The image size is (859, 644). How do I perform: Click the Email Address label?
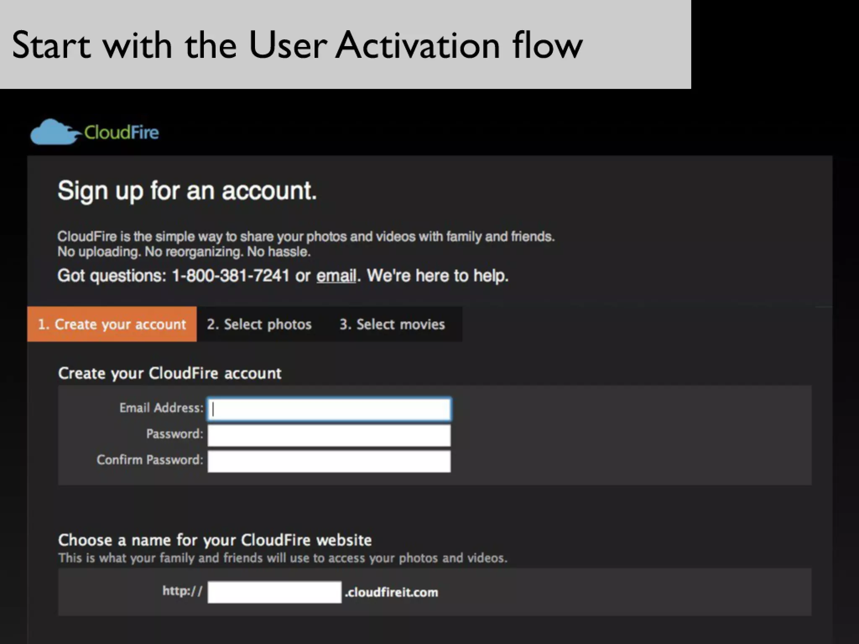[161, 408]
